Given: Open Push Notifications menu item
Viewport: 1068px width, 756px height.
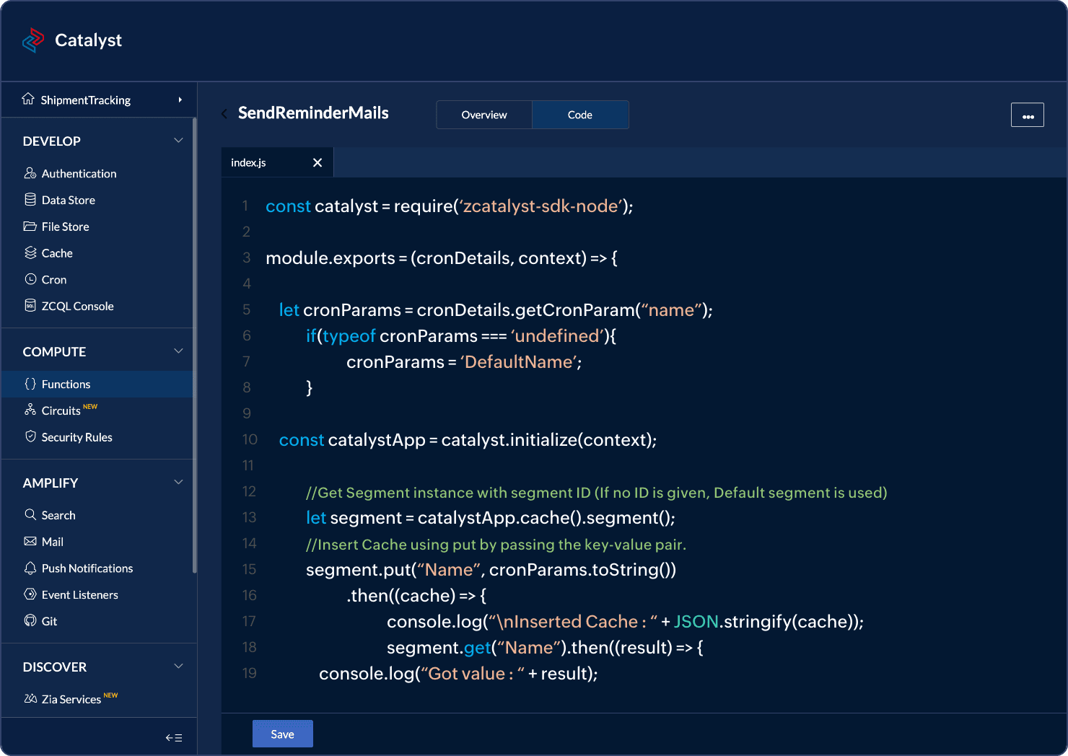Looking at the screenshot, I should pyautogui.click(x=87, y=568).
